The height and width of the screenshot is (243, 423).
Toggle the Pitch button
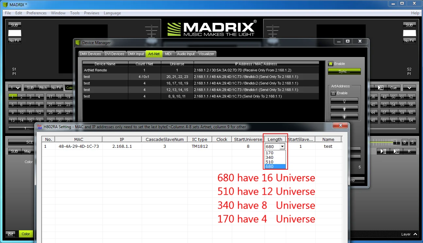(43, 88)
